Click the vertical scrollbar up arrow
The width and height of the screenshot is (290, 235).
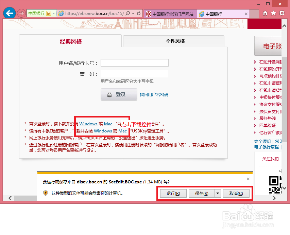[x=284, y=26]
